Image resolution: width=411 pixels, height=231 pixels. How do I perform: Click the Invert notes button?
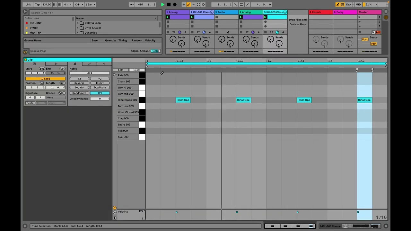click(100, 83)
